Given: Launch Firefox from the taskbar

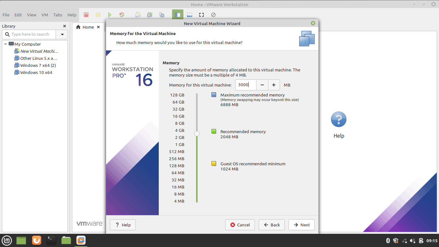Looking at the screenshot, I should (x=37, y=240).
